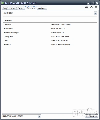
Task: Switch to the Graphics Card tab
Action: pos(9,8)
